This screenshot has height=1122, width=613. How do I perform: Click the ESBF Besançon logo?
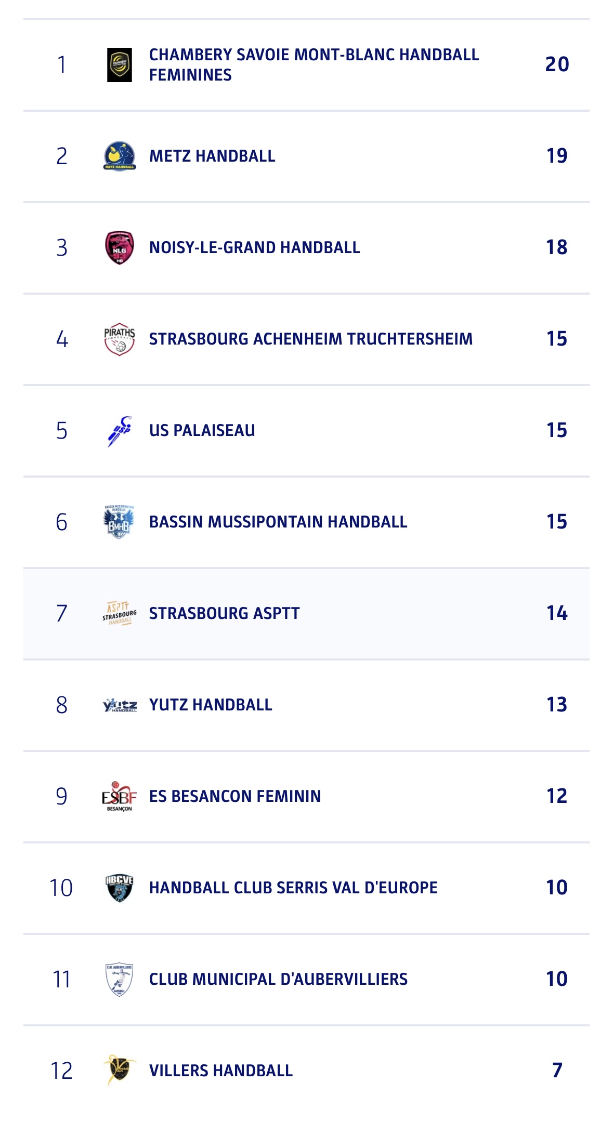click(x=119, y=796)
